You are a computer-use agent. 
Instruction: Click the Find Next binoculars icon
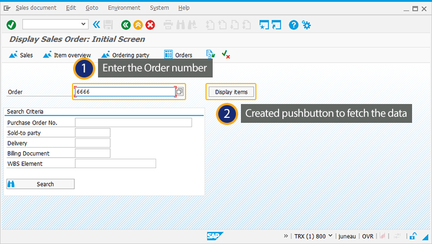(x=192, y=25)
